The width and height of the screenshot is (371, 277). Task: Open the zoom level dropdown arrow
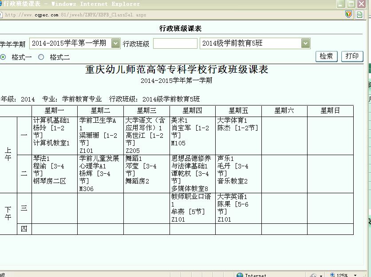tap(355, 275)
